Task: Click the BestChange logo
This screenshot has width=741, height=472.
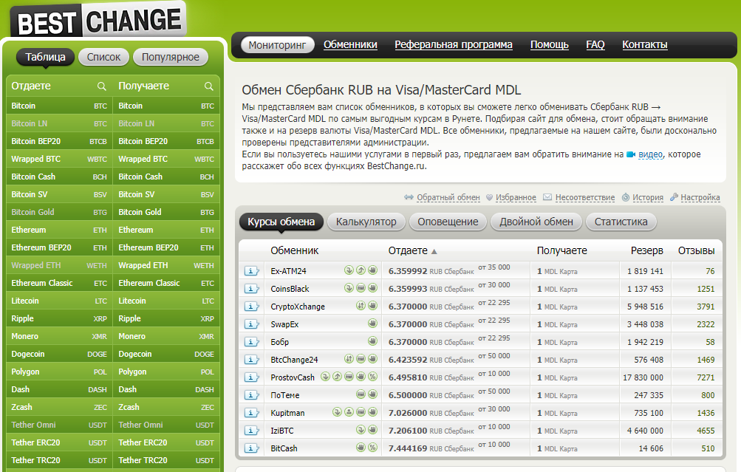Action: click(x=98, y=20)
